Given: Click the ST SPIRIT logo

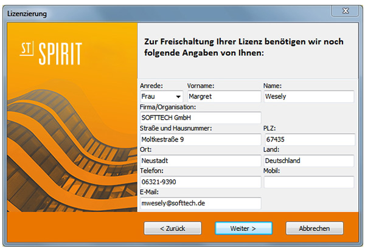Looking at the screenshot, I should pos(50,53).
